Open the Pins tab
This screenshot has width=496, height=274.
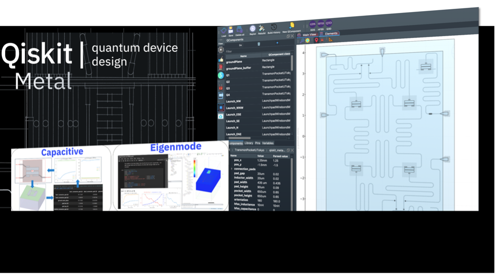(258, 143)
